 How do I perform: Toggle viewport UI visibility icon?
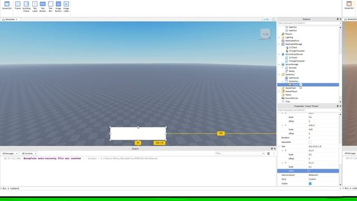click(266, 20)
